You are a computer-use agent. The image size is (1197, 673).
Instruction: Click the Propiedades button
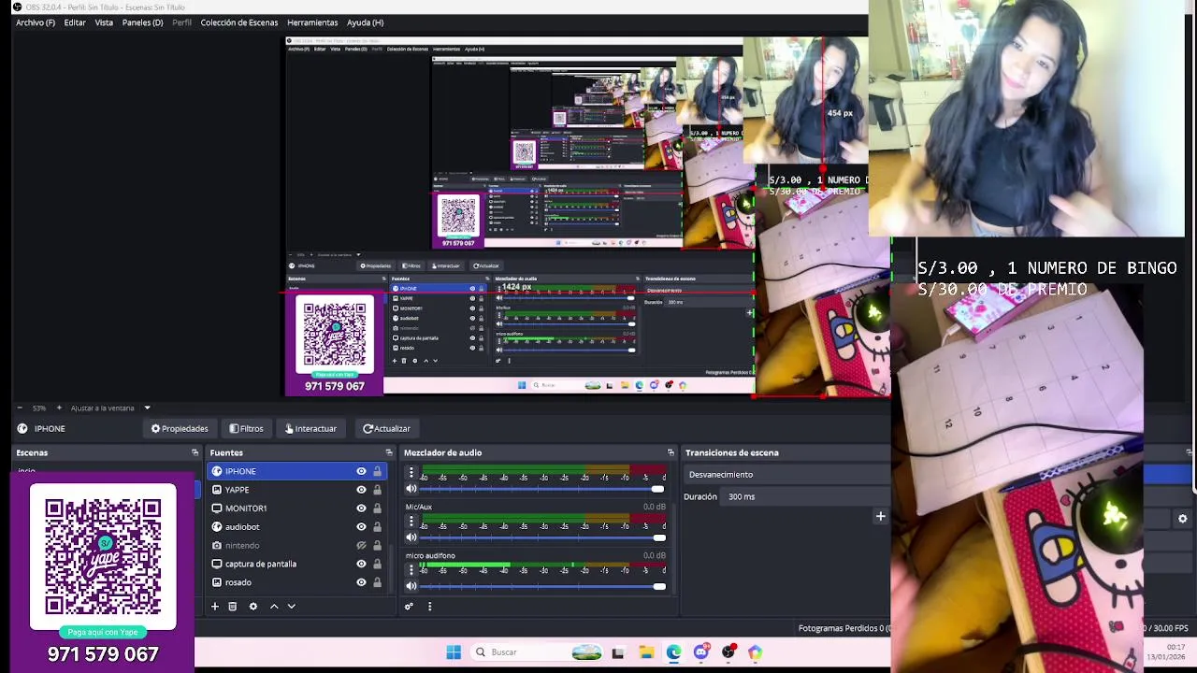(180, 428)
